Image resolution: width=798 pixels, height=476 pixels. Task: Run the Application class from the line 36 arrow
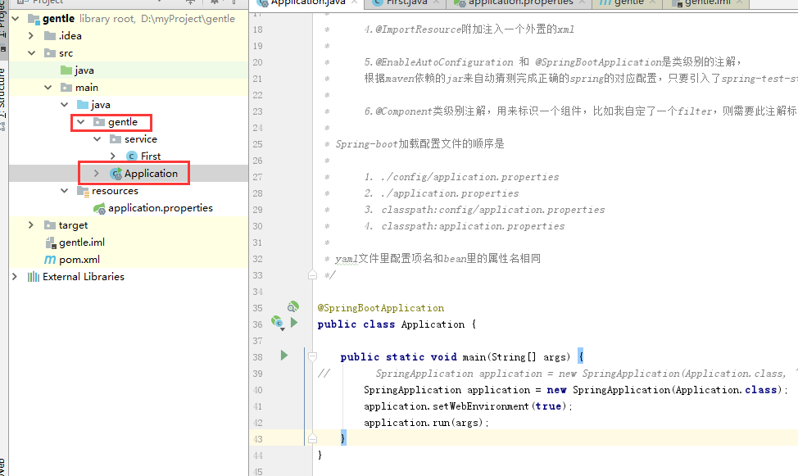coord(294,322)
